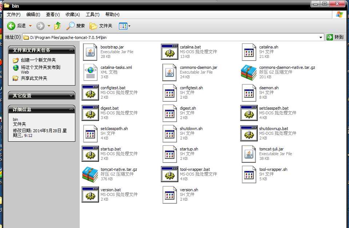Select the commons-daemon-native.tar.gz archive icon

249,72
